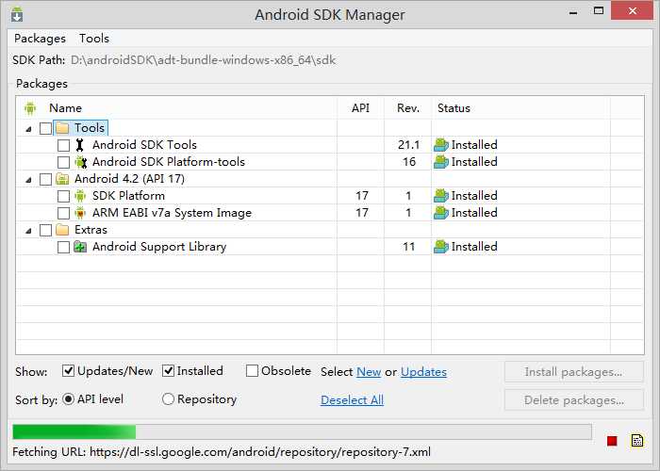Click installed status icon for Android Support Library
Screen dimensions: 660x471
(x=441, y=247)
